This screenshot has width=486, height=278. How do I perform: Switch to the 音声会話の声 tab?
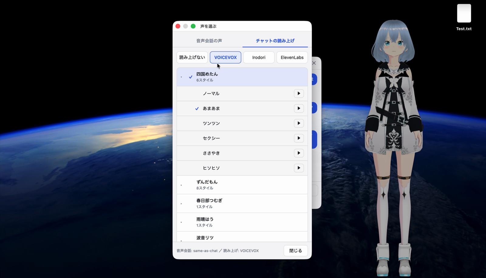point(209,41)
